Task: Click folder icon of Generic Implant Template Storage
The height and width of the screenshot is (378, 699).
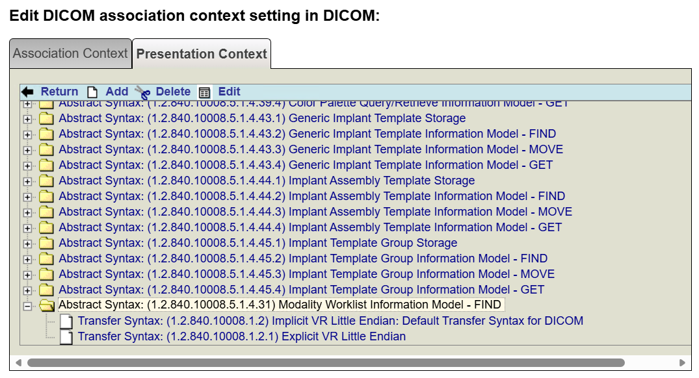Action: point(46,119)
